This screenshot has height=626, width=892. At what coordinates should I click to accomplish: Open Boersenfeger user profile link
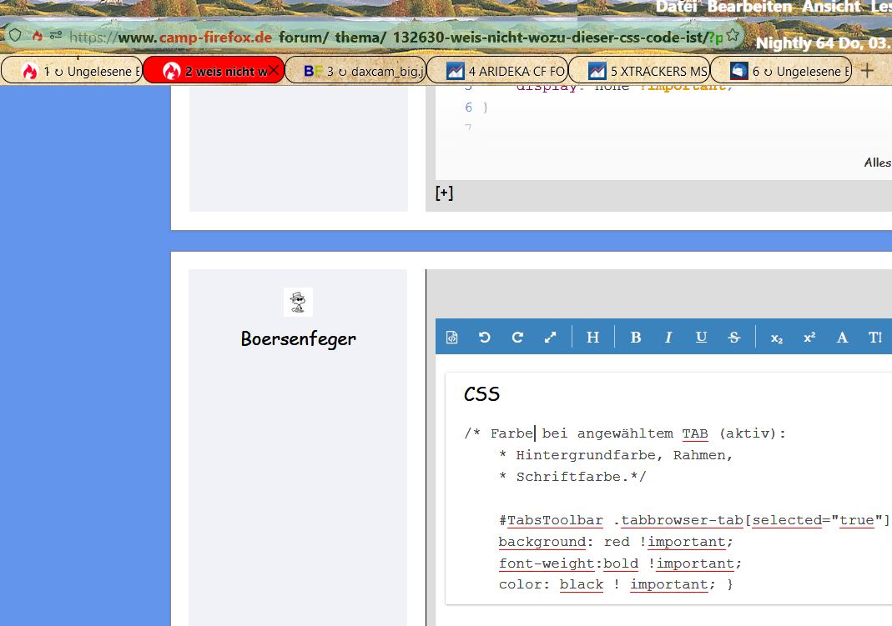point(298,338)
